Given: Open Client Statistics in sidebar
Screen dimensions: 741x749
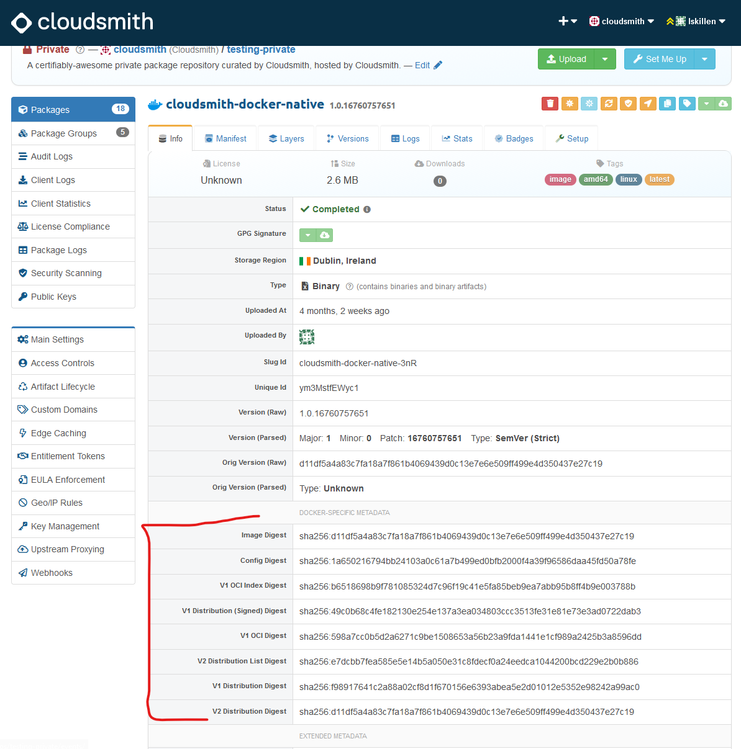Looking at the screenshot, I should coord(73,204).
